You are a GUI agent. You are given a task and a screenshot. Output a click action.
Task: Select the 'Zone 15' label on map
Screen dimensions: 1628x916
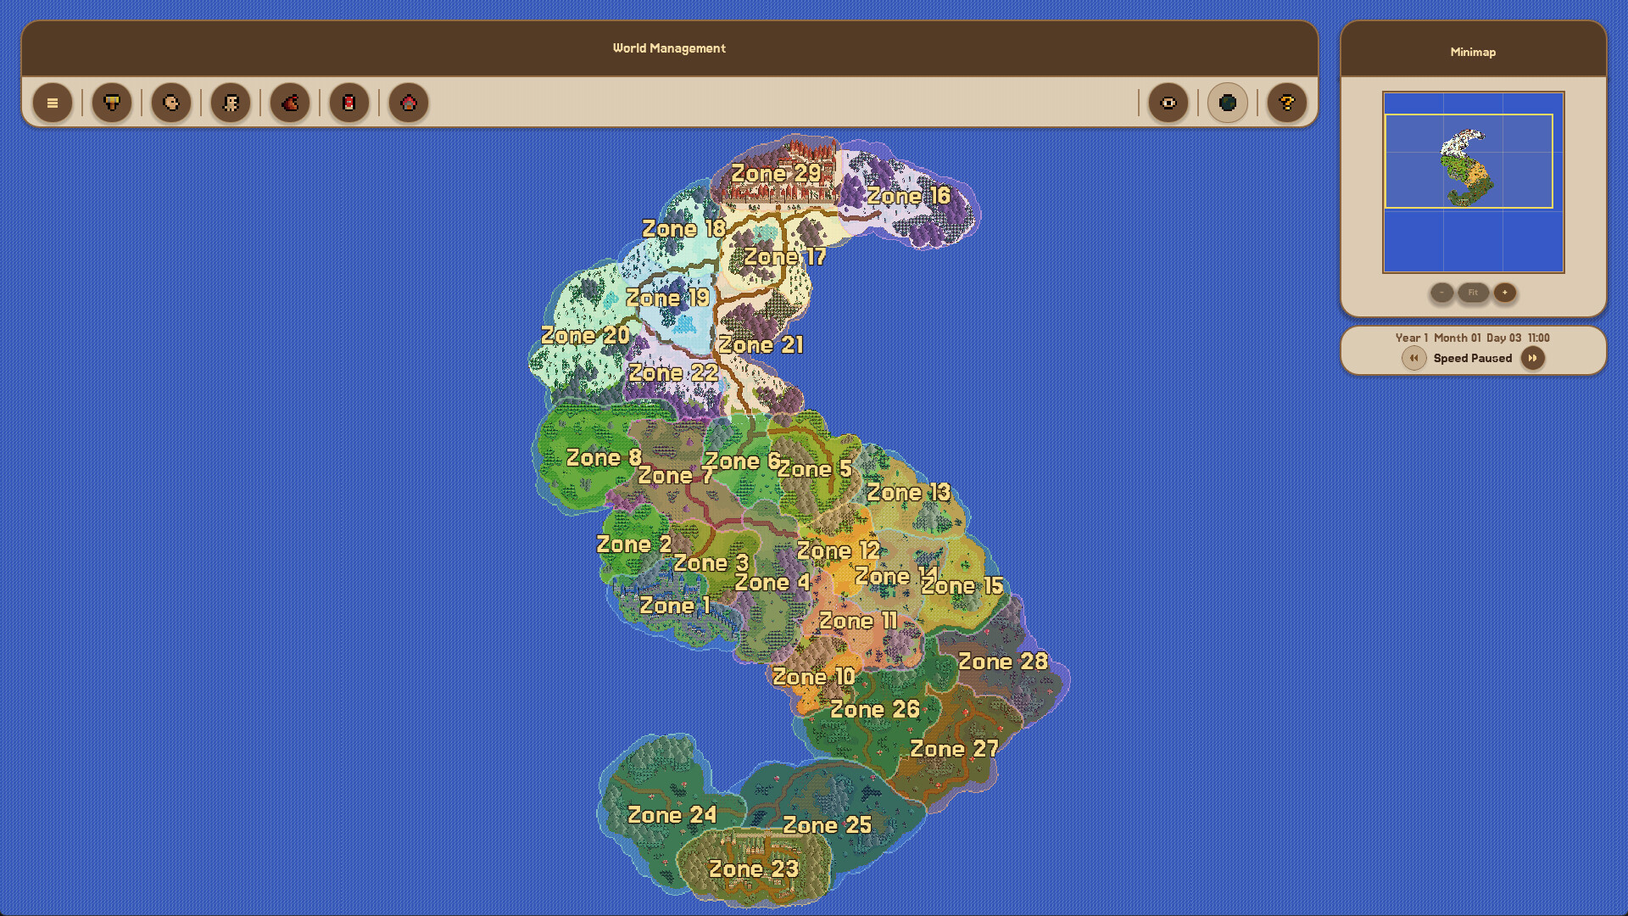(x=962, y=586)
